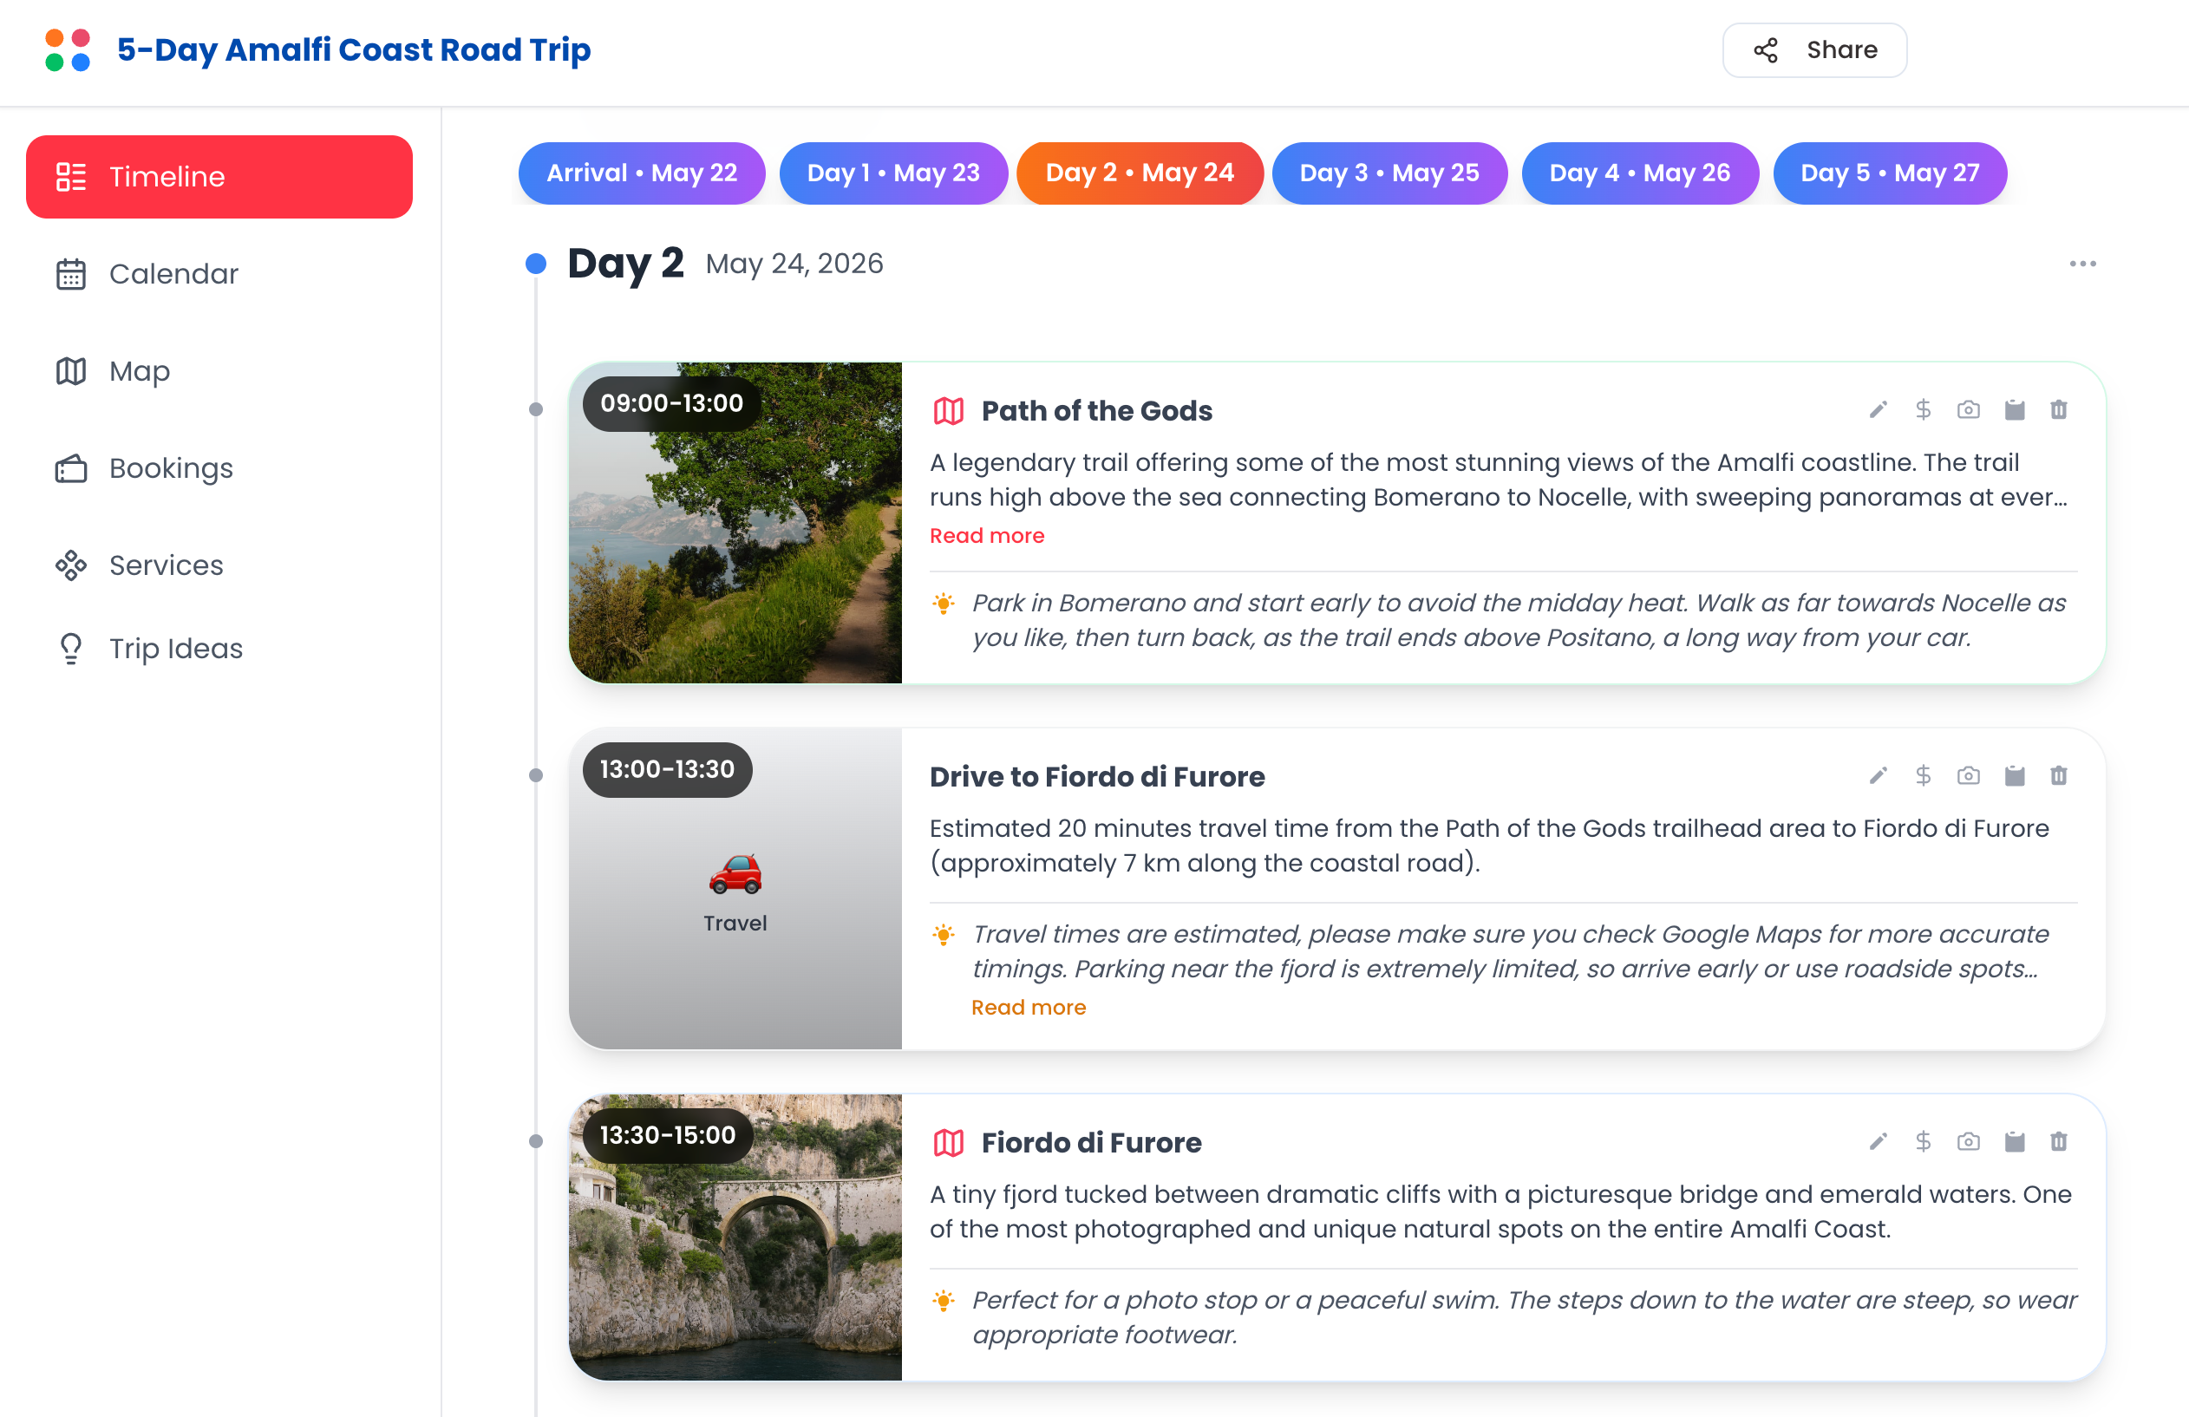Switch to Day 1 May 23 tab
Viewport: 2189px width, 1417px height.
pos(893,173)
